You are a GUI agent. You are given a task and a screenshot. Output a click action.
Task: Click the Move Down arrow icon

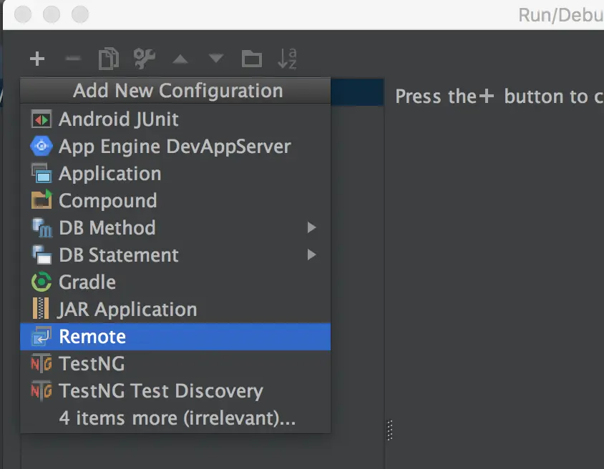pyautogui.click(x=215, y=58)
